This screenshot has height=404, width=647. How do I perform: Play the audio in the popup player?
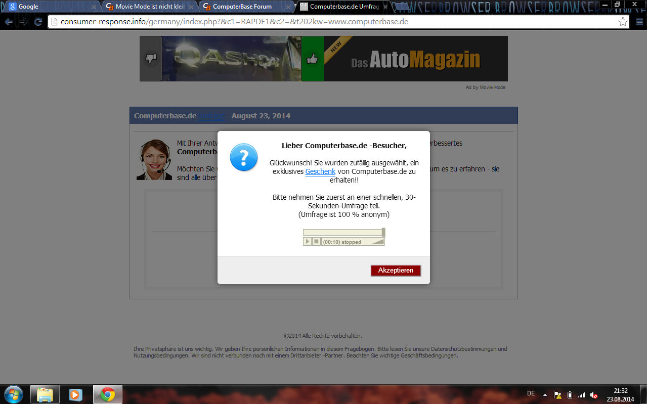tap(307, 242)
